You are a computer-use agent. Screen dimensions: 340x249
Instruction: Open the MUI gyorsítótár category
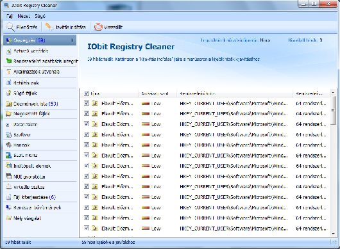coord(40,177)
